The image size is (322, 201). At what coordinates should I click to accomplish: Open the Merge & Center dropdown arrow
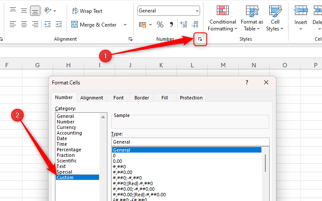click(125, 25)
